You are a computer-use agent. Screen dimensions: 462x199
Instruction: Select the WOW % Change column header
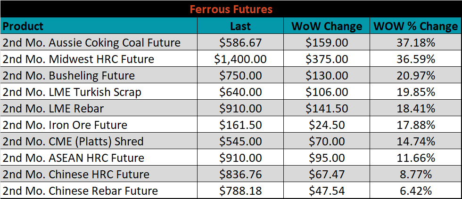click(x=416, y=26)
